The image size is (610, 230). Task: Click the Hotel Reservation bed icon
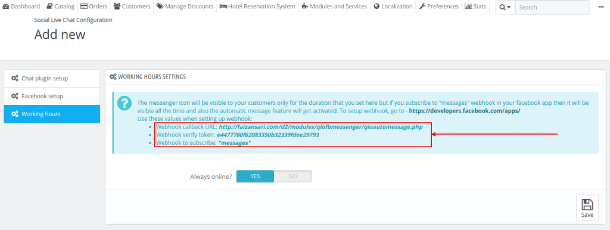click(x=223, y=6)
